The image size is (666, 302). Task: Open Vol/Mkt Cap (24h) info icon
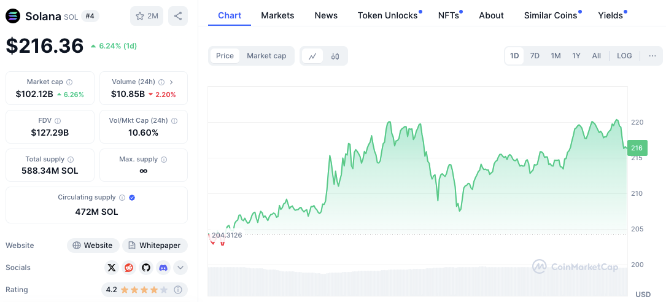click(x=174, y=121)
